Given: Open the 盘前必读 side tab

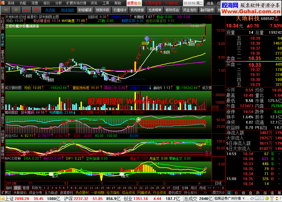Looking at the screenshot, I should [2, 103].
